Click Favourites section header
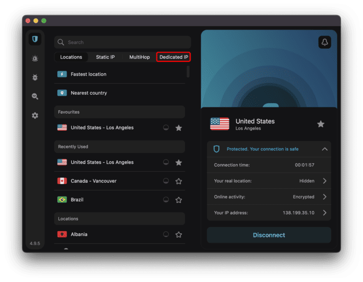This screenshot has height=282, width=363. [x=120, y=112]
